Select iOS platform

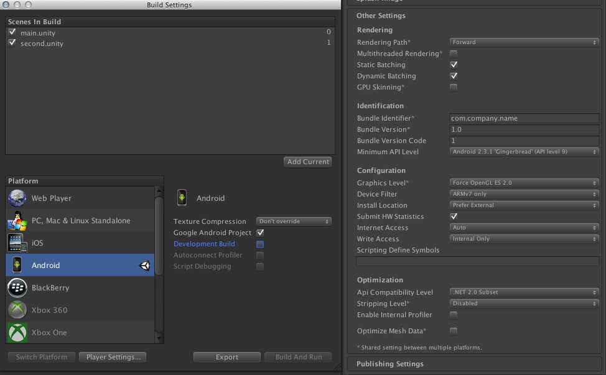click(80, 243)
